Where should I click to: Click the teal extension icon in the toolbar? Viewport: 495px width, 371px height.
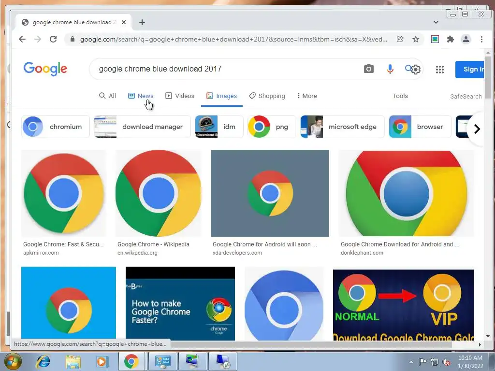(x=435, y=39)
